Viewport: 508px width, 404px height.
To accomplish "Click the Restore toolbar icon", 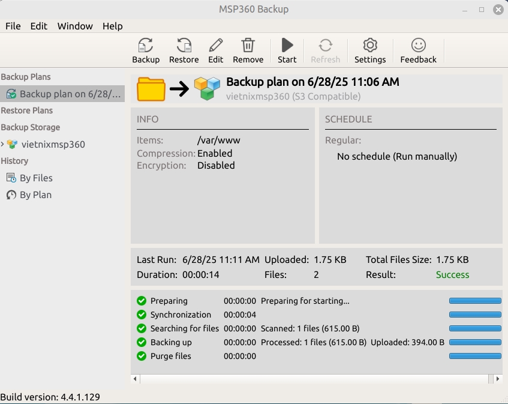I will (184, 46).
